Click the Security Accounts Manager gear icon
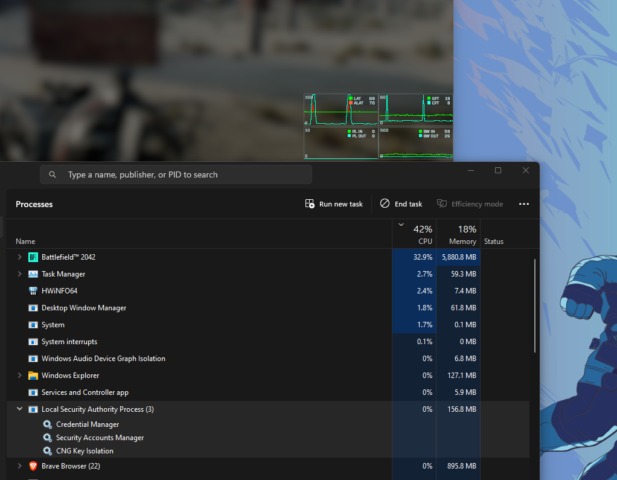617x480 pixels. tap(47, 438)
